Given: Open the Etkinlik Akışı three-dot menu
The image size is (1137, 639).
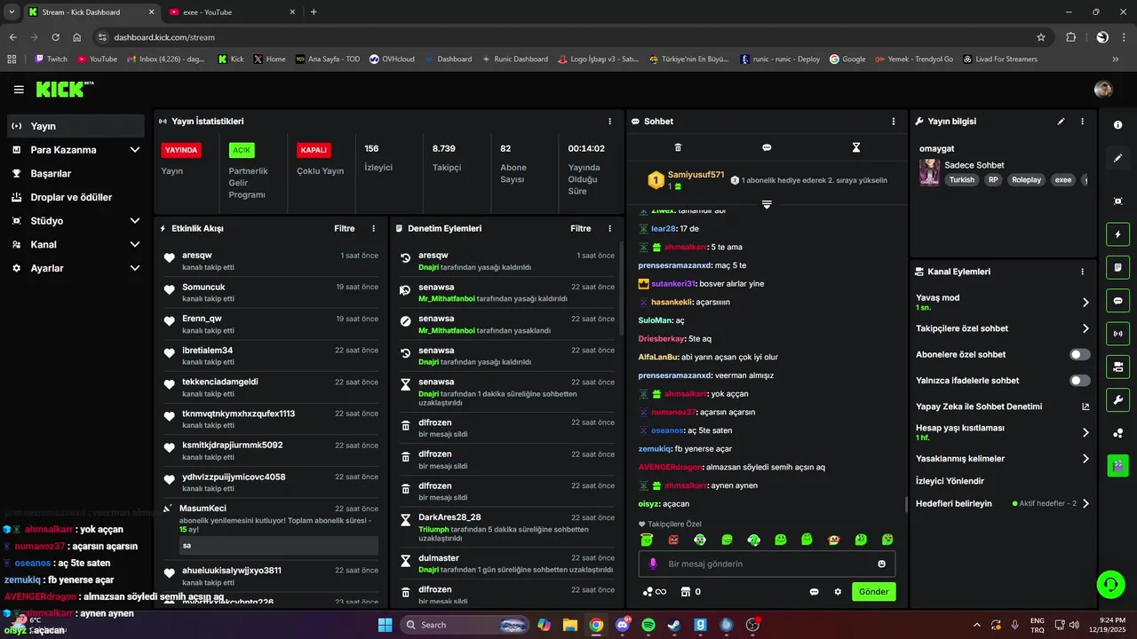Looking at the screenshot, I should pos(374,228).
